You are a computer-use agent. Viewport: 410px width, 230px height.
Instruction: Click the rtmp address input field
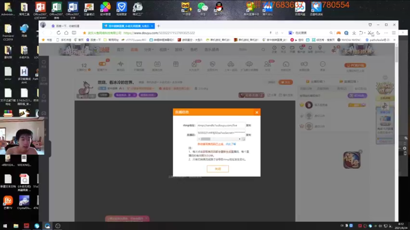(221, 125)
